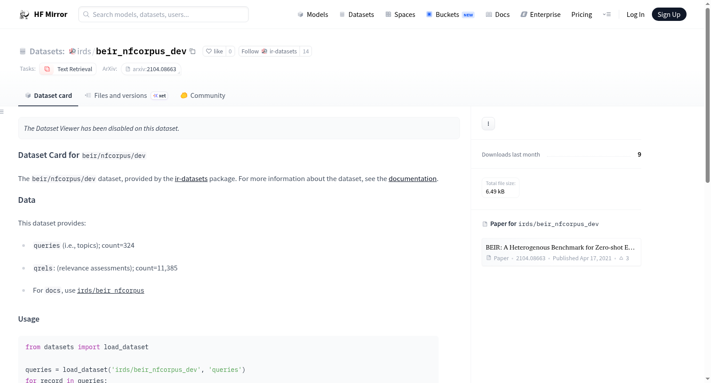Open the Enterprise page

[x=540, y=14]
